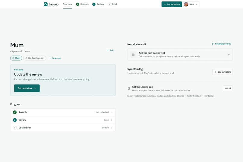Screen dimensions: 243x162
Task: Select the Mum case chip
Action: (16, 58)
